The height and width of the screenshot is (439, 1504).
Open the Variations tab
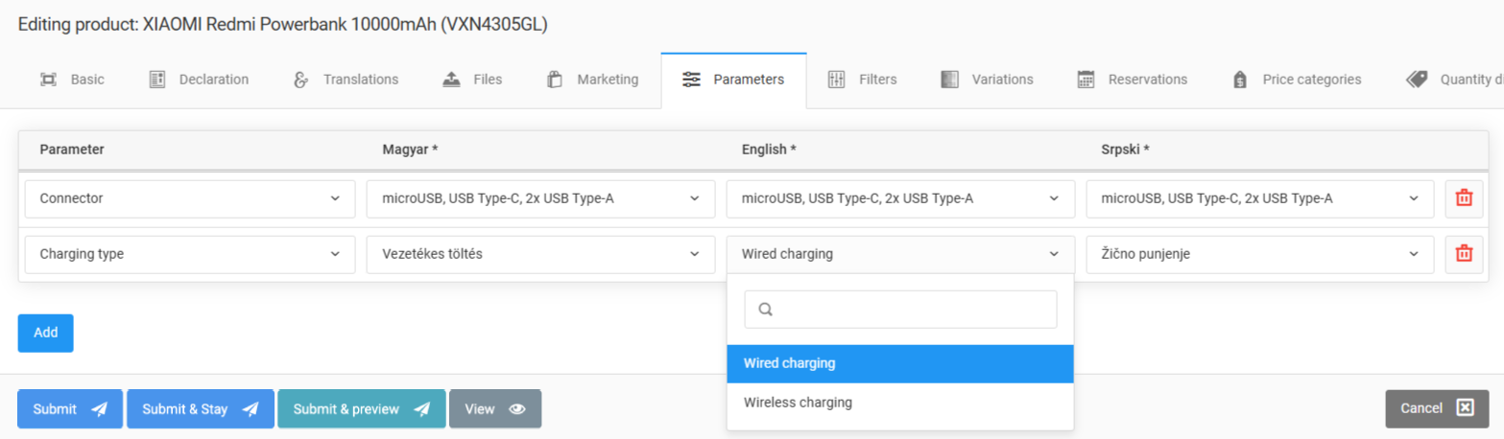[988, 80]
